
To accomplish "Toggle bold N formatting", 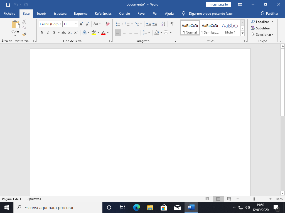I will (42, 33).
